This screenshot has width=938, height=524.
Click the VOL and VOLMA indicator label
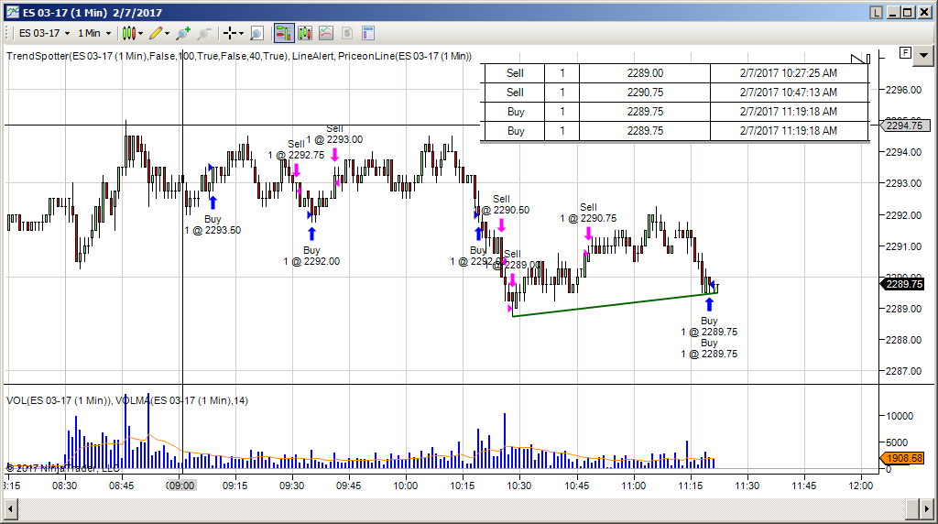click(x=127, y=400)
